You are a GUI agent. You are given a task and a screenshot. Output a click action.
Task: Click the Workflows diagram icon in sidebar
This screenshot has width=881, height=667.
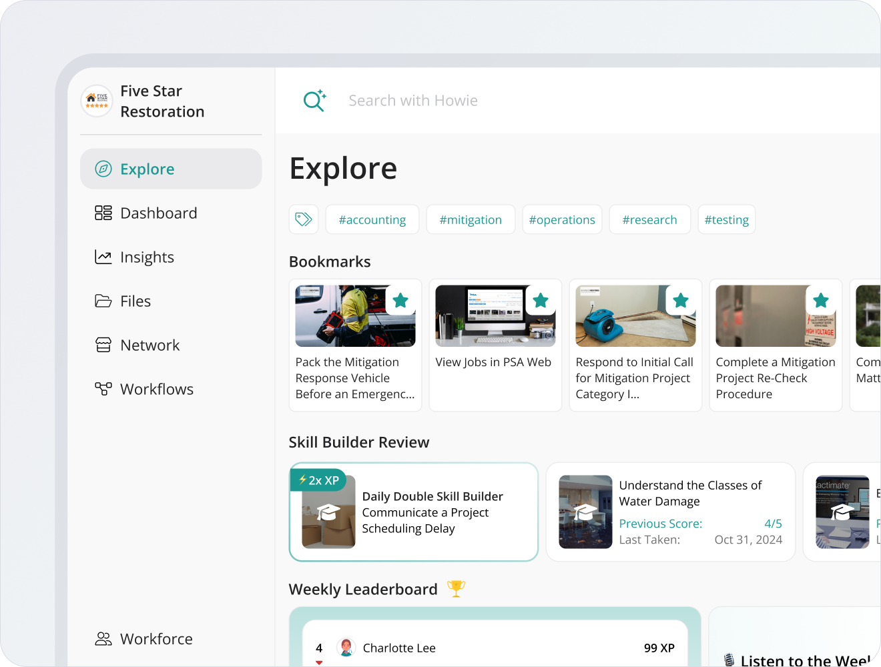[103, 389]
